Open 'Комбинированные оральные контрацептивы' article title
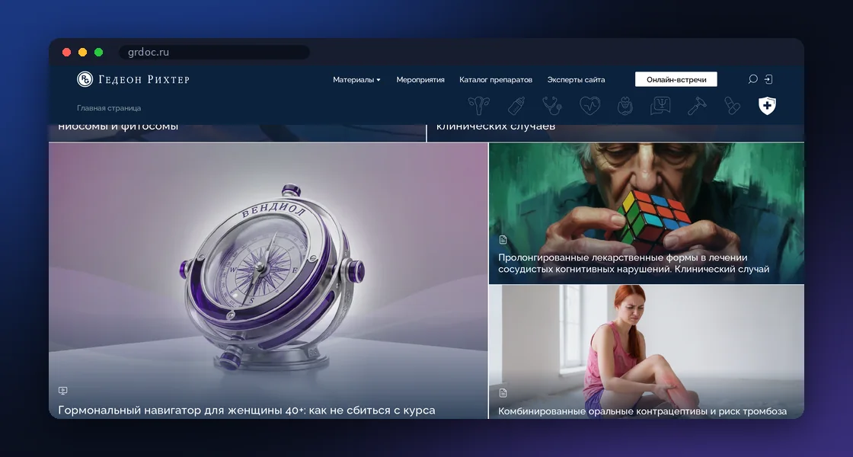This screenshot has width=853, height=457. pos(643,411)
